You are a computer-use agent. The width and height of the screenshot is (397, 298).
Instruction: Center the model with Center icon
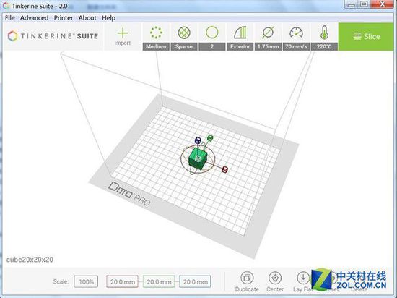click(275, 278)
